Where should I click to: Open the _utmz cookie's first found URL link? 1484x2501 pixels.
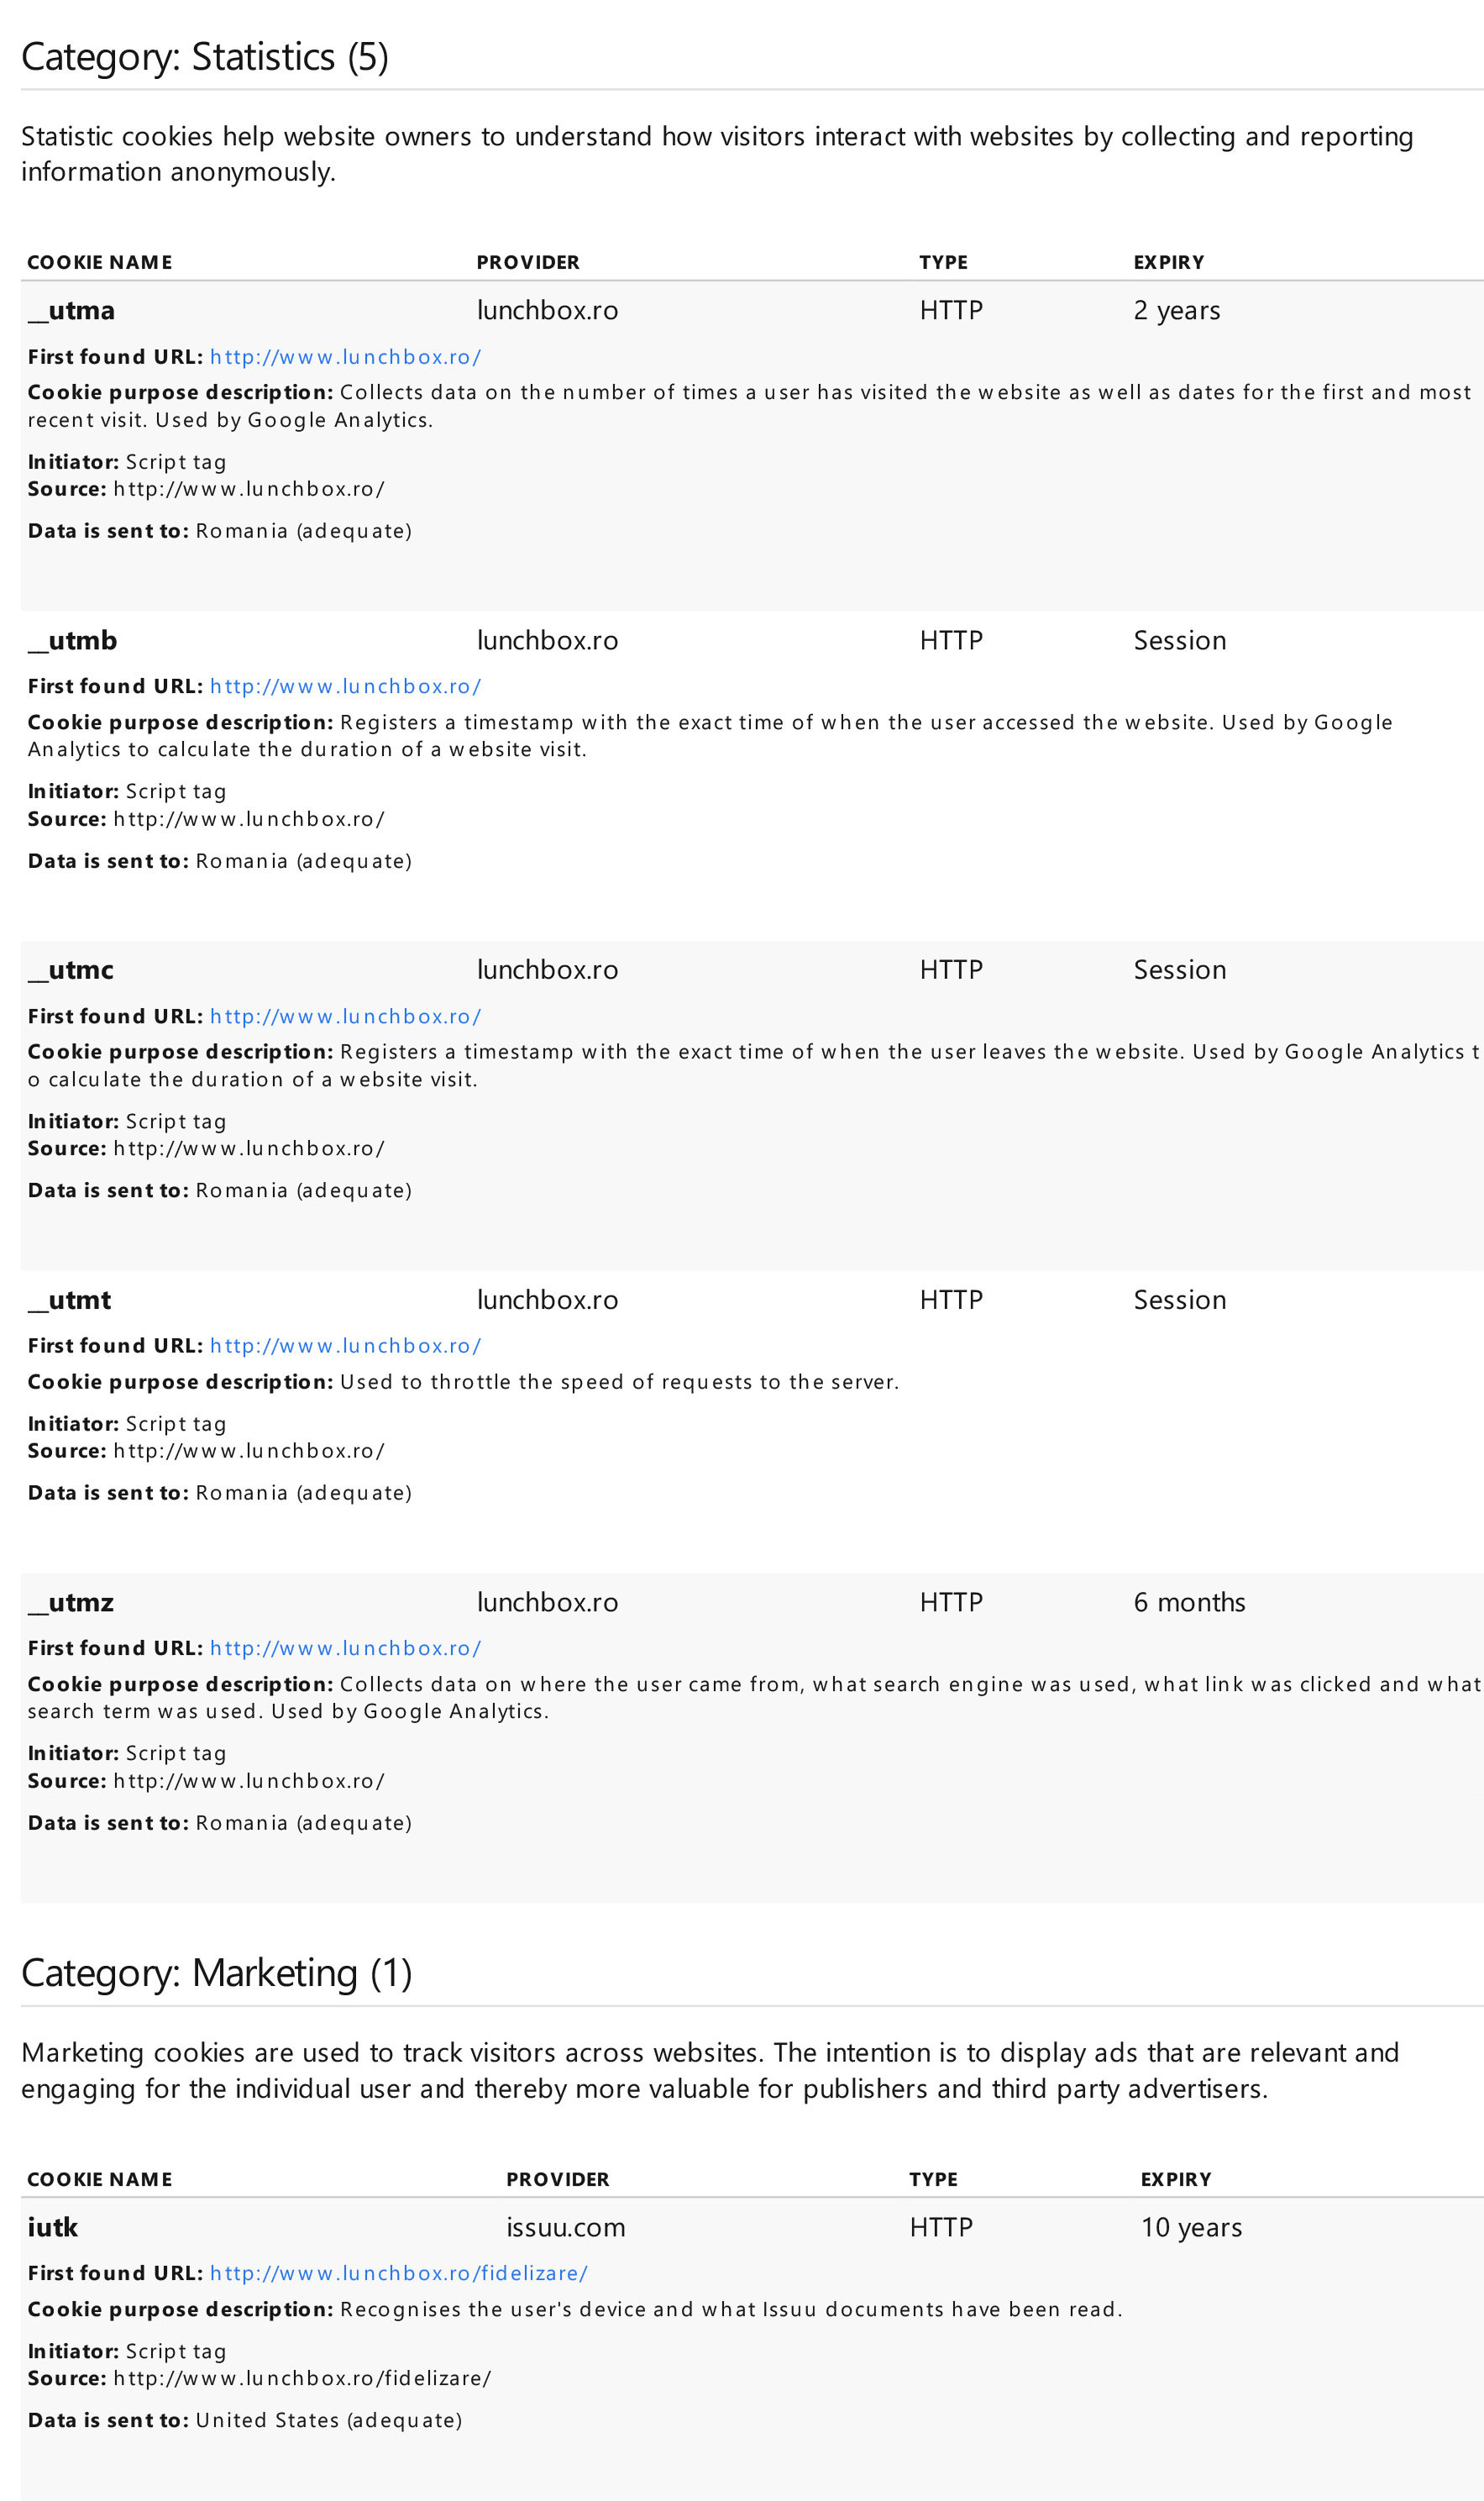[x=345, y=1648]
